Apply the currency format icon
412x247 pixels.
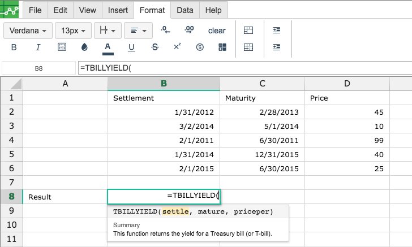coord(199,47)
